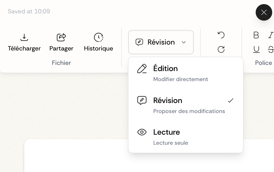Toggle strikethrough formatting with the S icon
This screenshot has width=274, height=172.
tap(270, 49)
